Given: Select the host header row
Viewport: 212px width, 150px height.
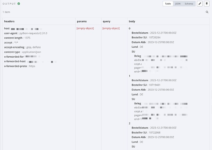Looking at the screenshot, I should [23, 28].
